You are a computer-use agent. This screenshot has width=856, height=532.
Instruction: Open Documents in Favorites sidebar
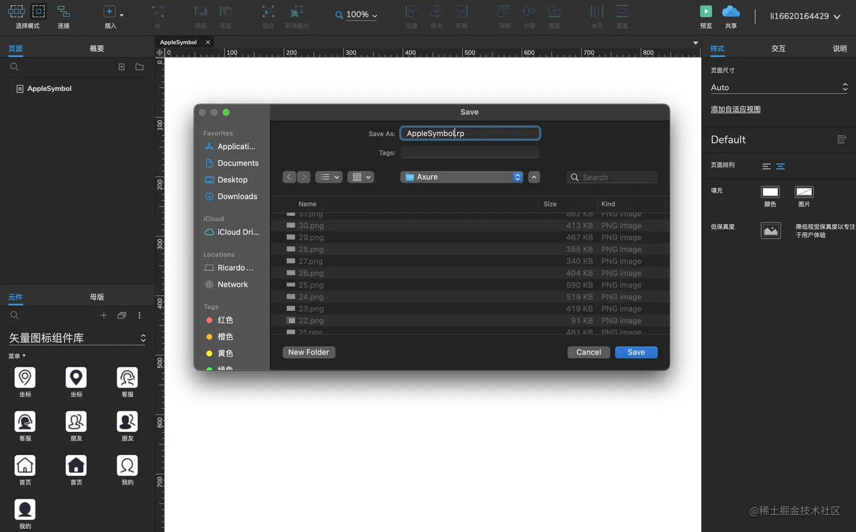click(x=232, y=163)
